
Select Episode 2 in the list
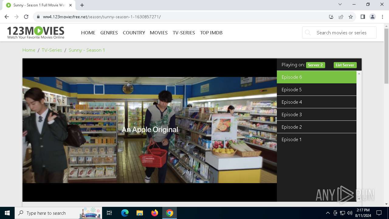[x=316, y=127]
